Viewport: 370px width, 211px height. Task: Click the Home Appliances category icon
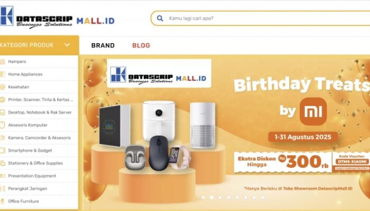pos(2,74)
